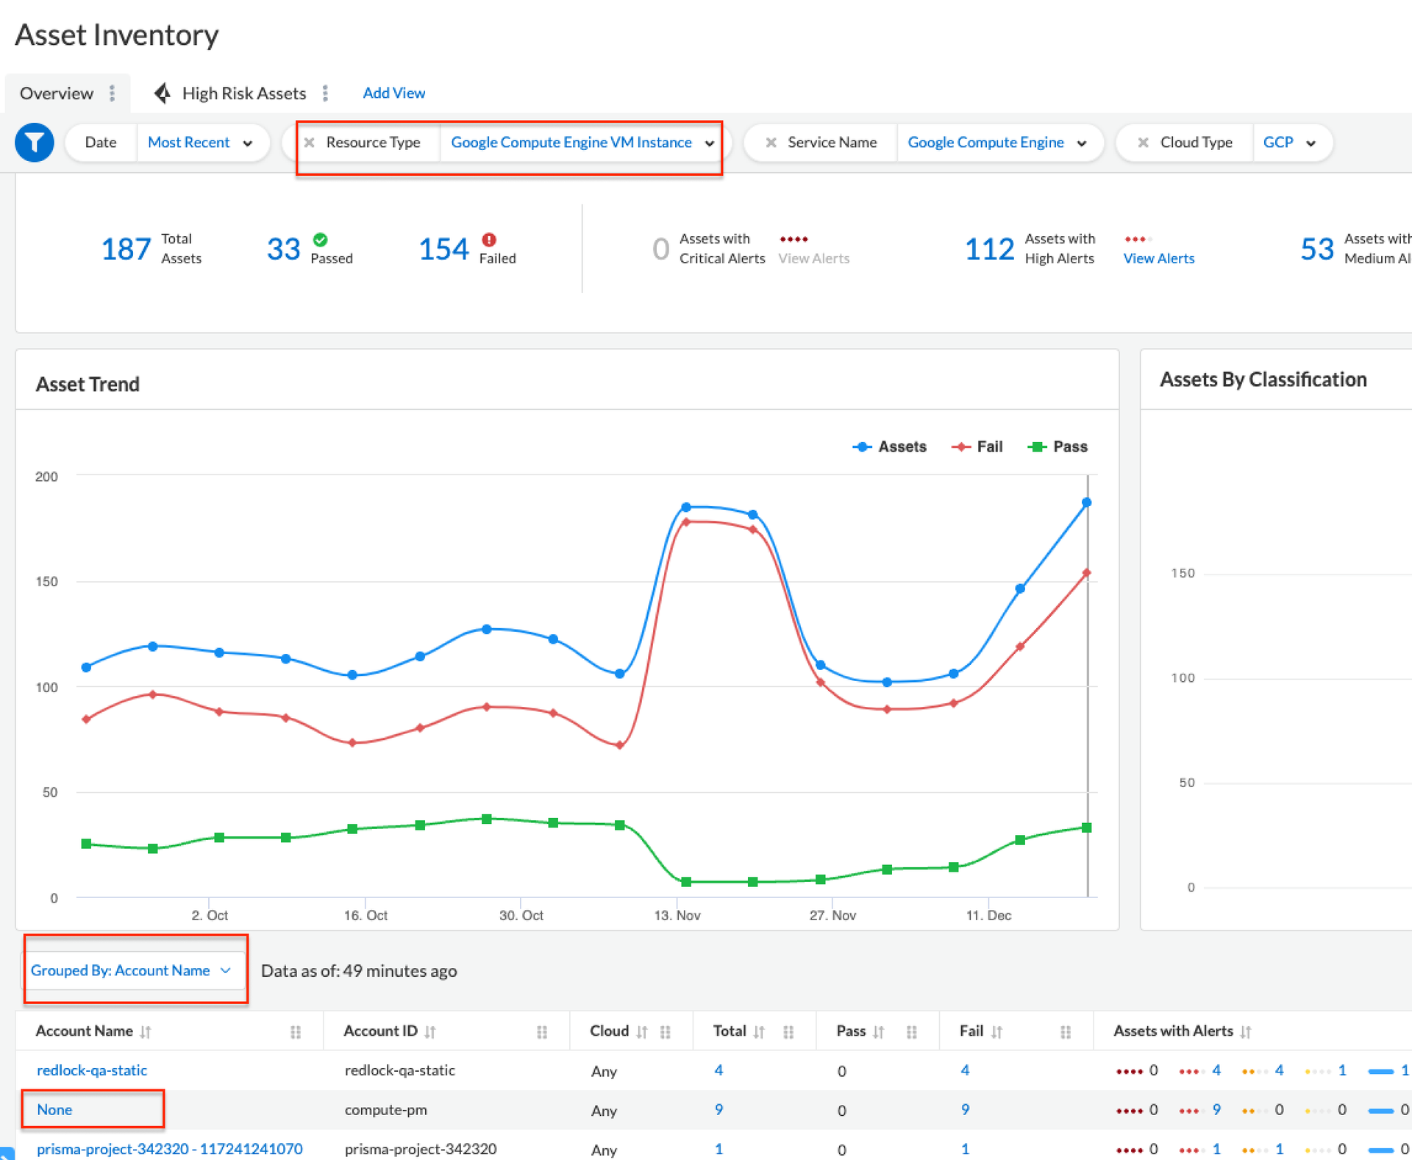
Task: Open Google Compute Engine VM Instance dropdown
Action: tap(582, 143)
